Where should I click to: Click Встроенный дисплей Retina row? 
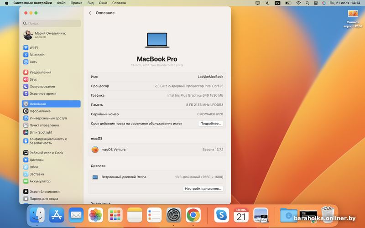pyautogui.click(x=157, y=177)
